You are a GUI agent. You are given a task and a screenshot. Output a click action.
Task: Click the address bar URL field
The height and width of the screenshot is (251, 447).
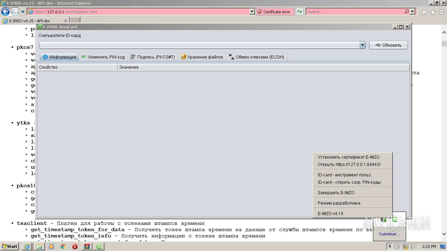138,12
